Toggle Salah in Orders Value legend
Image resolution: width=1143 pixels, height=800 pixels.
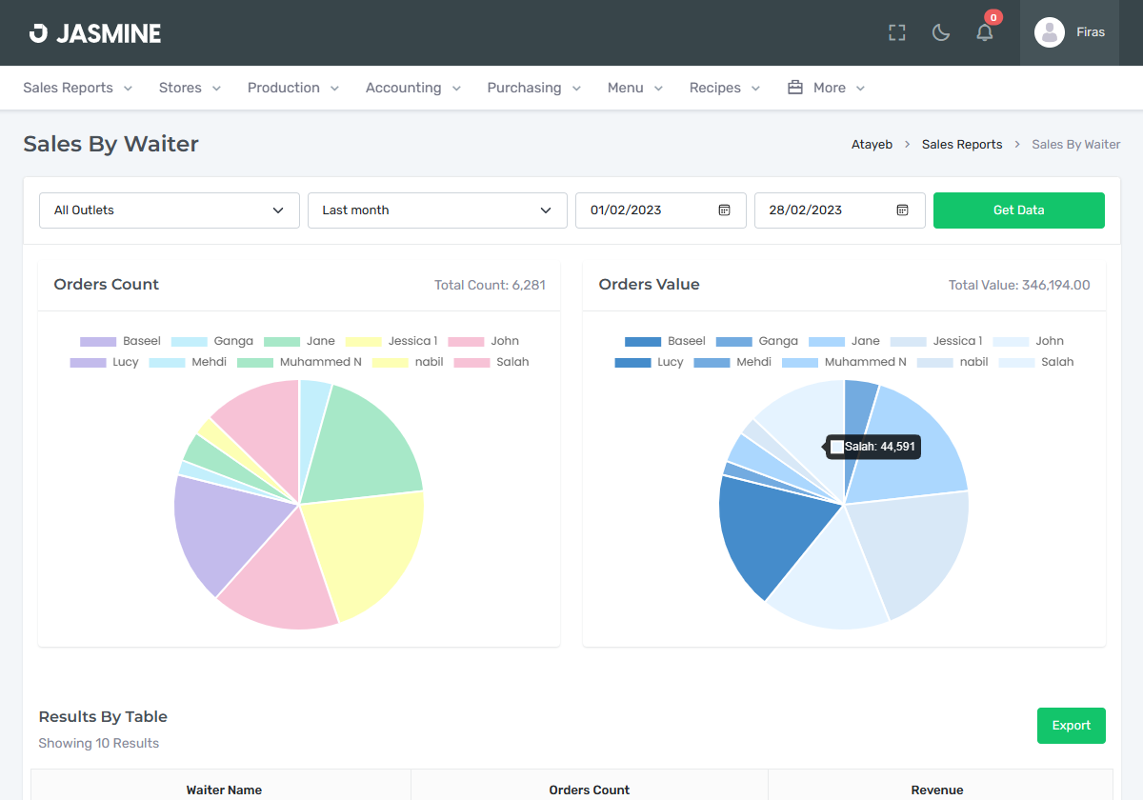click(1036, 362)
